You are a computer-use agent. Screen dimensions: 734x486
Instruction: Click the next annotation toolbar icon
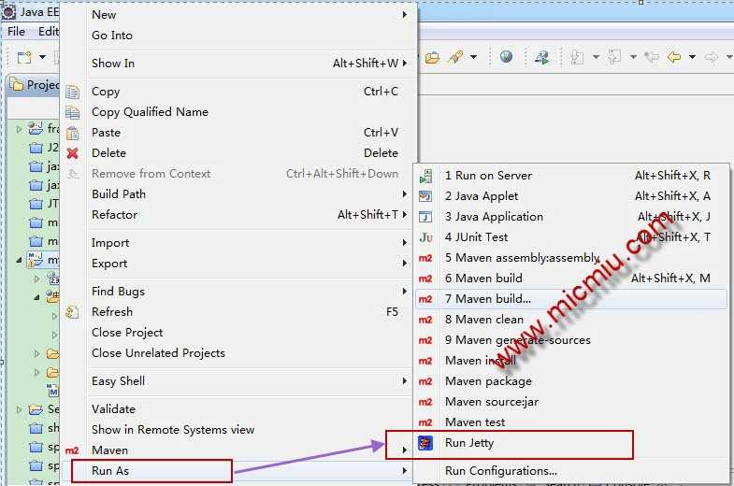[x=577, y=58]
